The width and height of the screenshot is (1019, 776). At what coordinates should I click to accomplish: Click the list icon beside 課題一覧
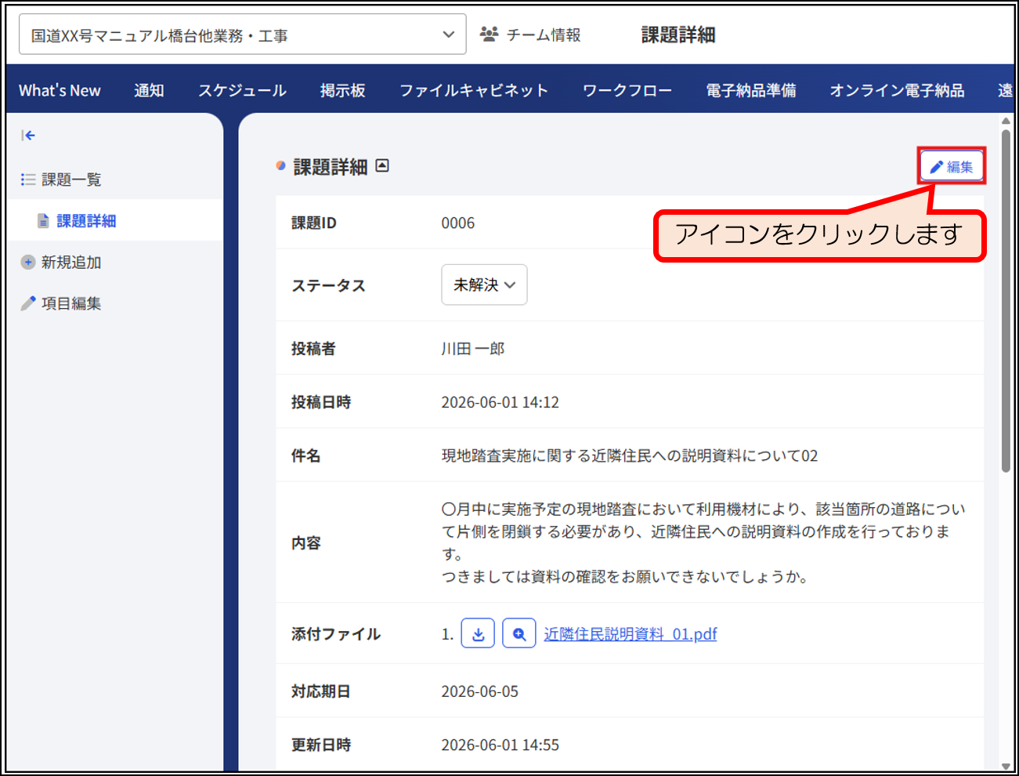click(x=28, y=179)
